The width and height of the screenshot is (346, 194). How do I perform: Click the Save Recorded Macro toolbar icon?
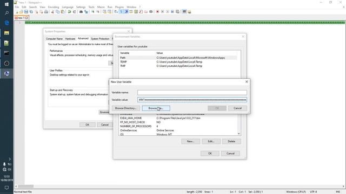pos(178,12)
